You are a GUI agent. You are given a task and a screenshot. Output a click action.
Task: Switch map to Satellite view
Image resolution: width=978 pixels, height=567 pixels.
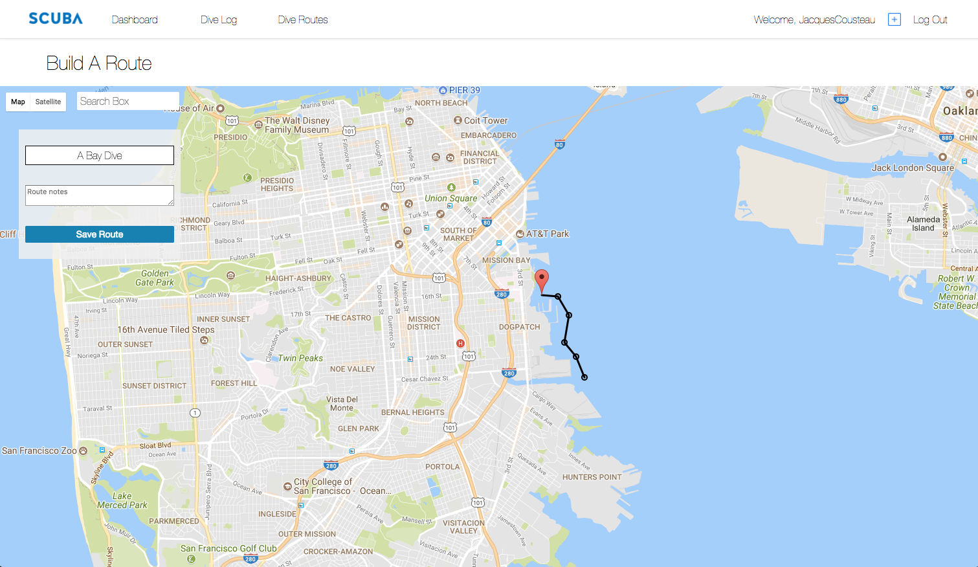point(48,102)
